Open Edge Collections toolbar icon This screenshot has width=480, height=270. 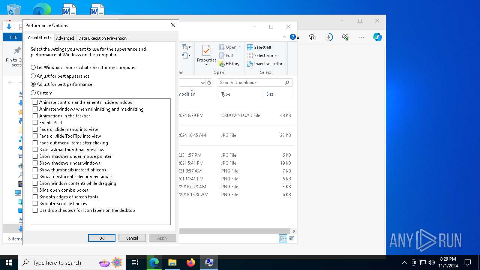(312, 37)
